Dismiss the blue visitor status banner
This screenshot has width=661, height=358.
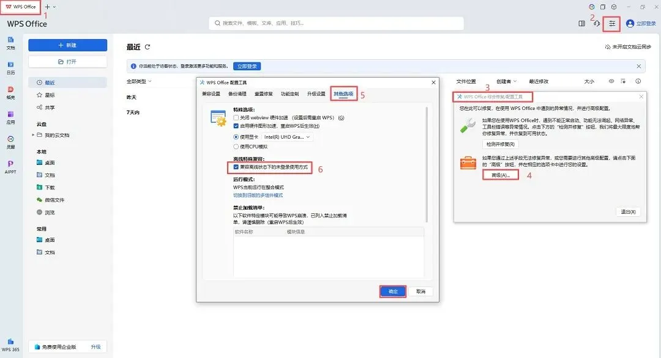pos(638,66)
